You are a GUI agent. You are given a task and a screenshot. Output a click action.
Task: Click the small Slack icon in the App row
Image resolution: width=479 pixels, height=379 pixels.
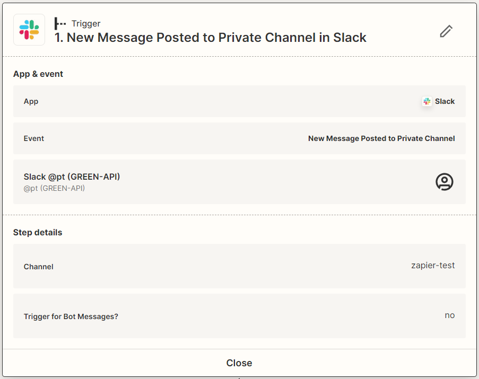tap(427, 101)
